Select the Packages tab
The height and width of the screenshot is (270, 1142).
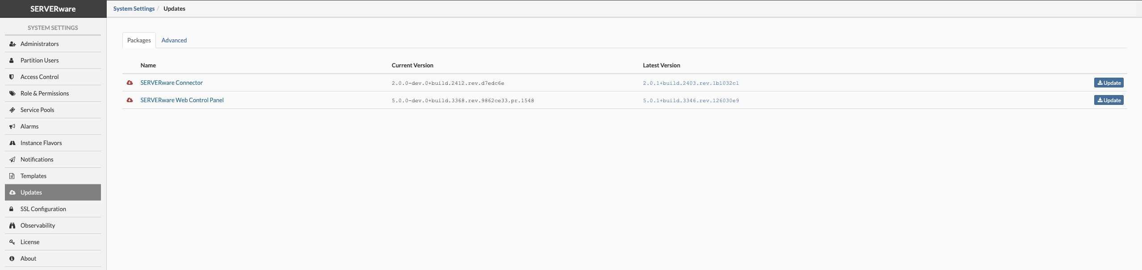pyautogui.click(x=139, y=40)
